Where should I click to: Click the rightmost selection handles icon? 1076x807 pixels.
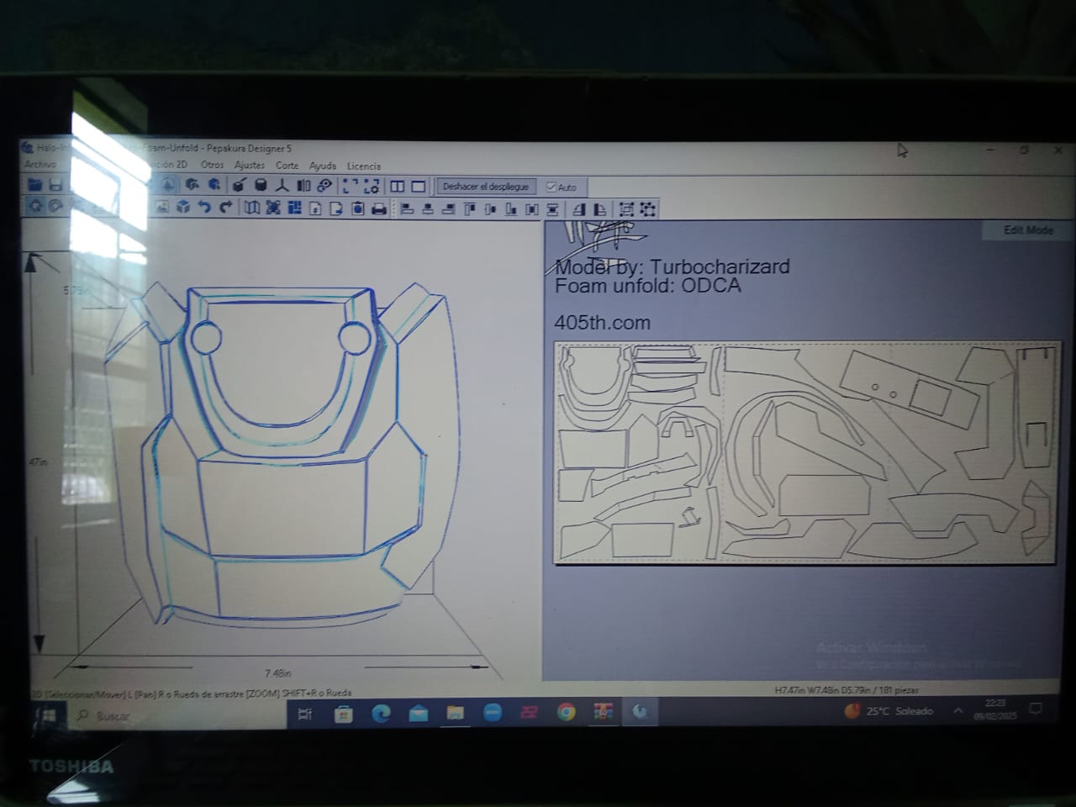pyautogui.click(x=647, y=209)
